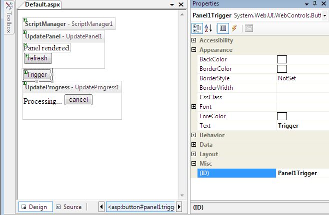This screenshot has height=215, width=329.
Task: Click the BackColor swatch
Action: (282, 59)
